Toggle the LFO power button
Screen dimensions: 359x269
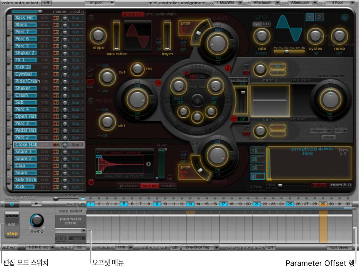[x=345, y=17]
